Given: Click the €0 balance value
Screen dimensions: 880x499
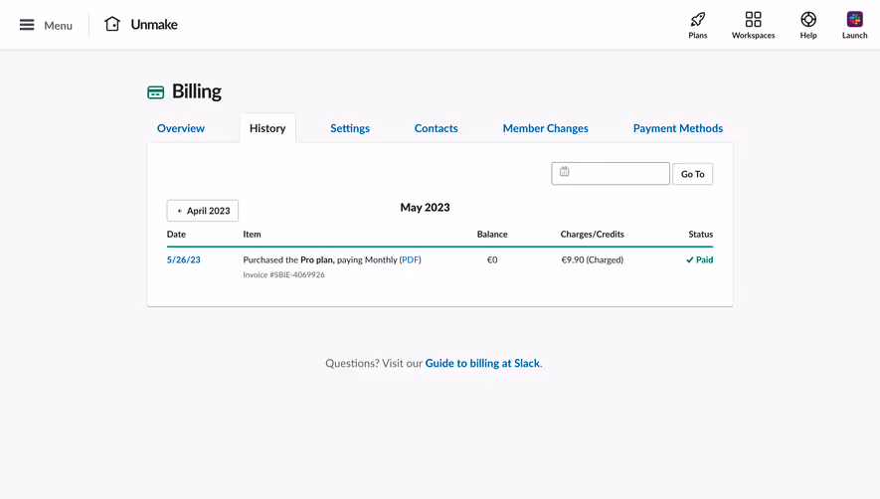Looking at the screenshot, I should [x=492, y=259].
